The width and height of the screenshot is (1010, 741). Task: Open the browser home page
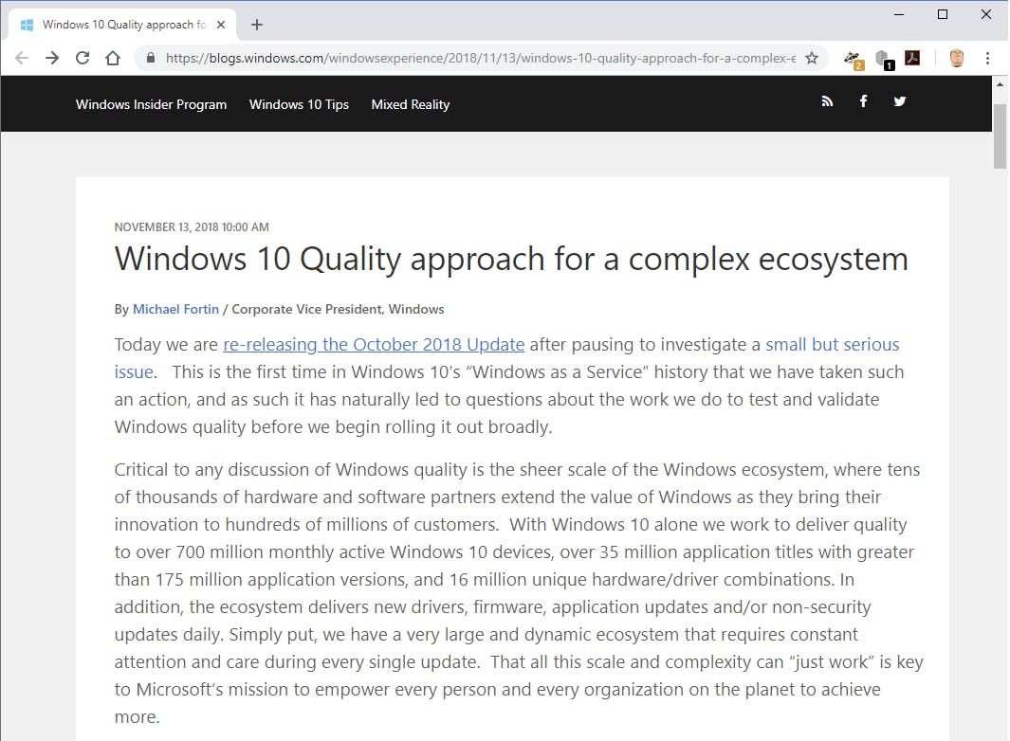coord(113,58)
